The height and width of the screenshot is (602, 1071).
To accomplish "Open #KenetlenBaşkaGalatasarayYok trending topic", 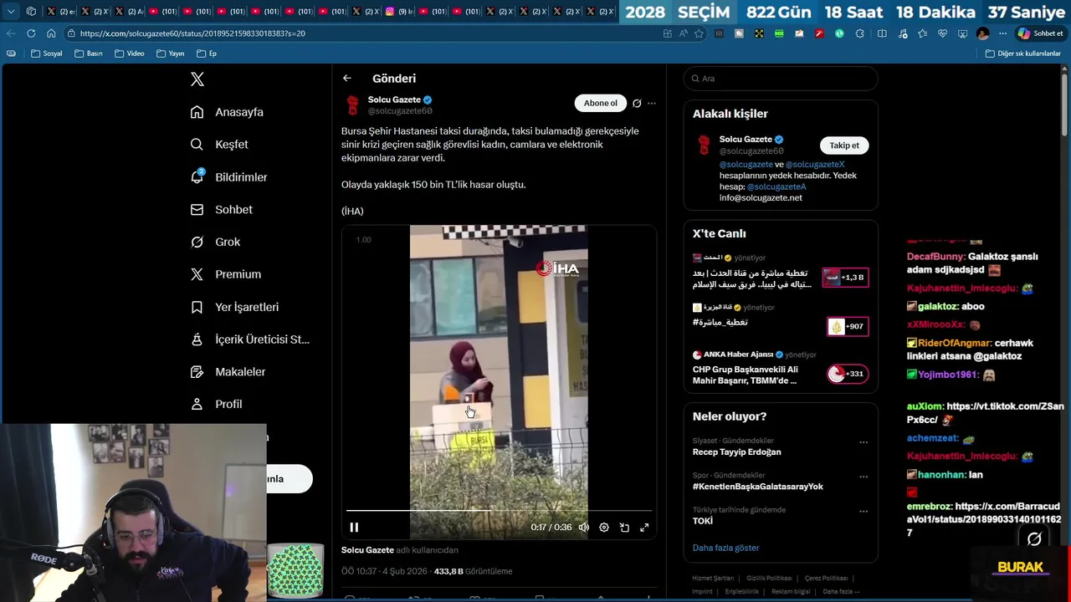I will click(757, 487).
